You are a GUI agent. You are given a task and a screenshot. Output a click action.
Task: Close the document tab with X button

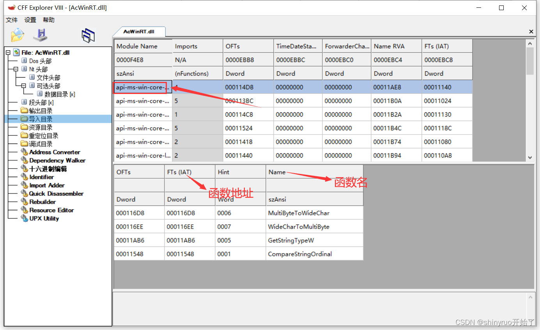(531, 32)
